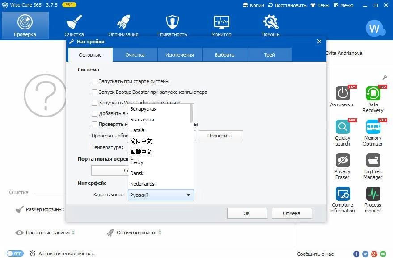Tick the Добавить в checkbox
393x258 pixels.
(94, 114)
